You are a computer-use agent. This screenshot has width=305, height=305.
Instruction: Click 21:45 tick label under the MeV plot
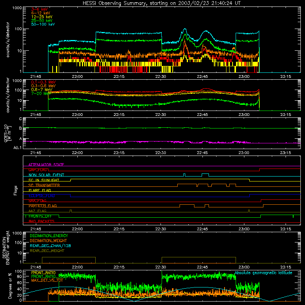pyautogui.click(x=35, y=115)
